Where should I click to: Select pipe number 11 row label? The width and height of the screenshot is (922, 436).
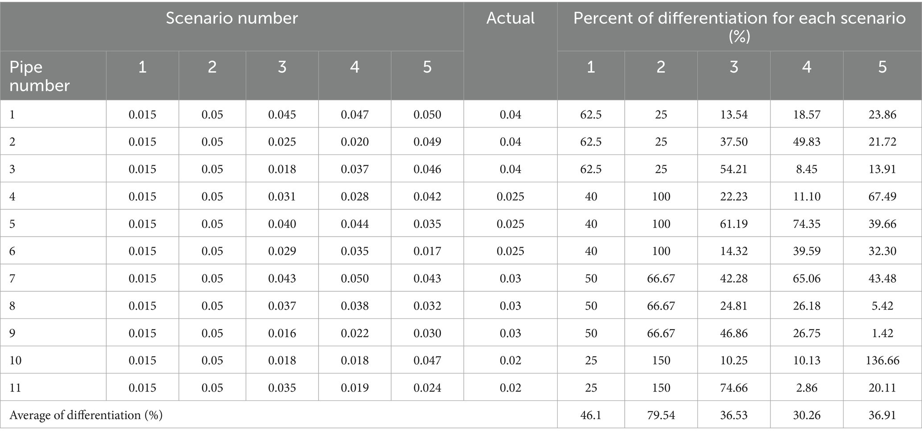[x=16, y=388]
